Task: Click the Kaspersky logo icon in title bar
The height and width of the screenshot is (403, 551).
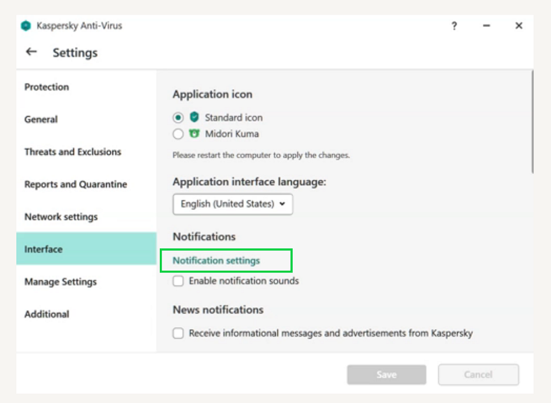Action: point(25,26)
